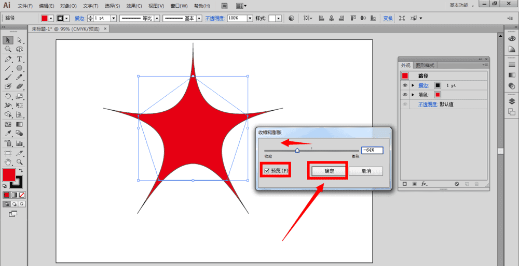Click Add New Effect fx button
Viewport: 519px width, 266px height.
[425, 184]
